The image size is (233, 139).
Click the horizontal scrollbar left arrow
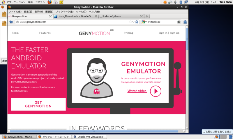point(9,131)
